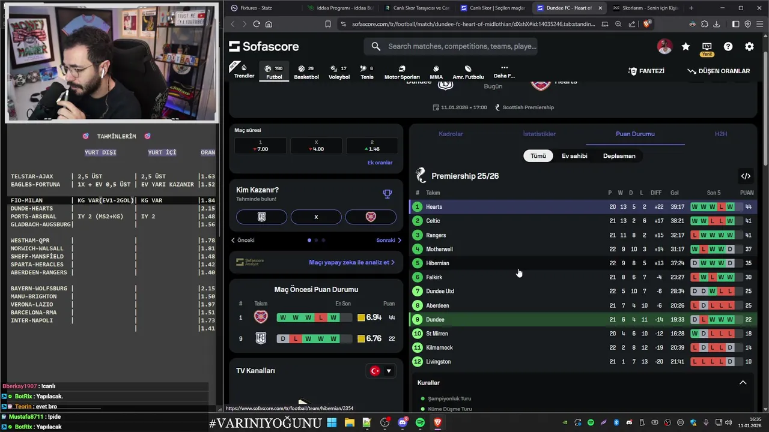This screenshot has width=769, height=432.
Task: Open Sofascore settings gear
Action: tap(749, 46)
